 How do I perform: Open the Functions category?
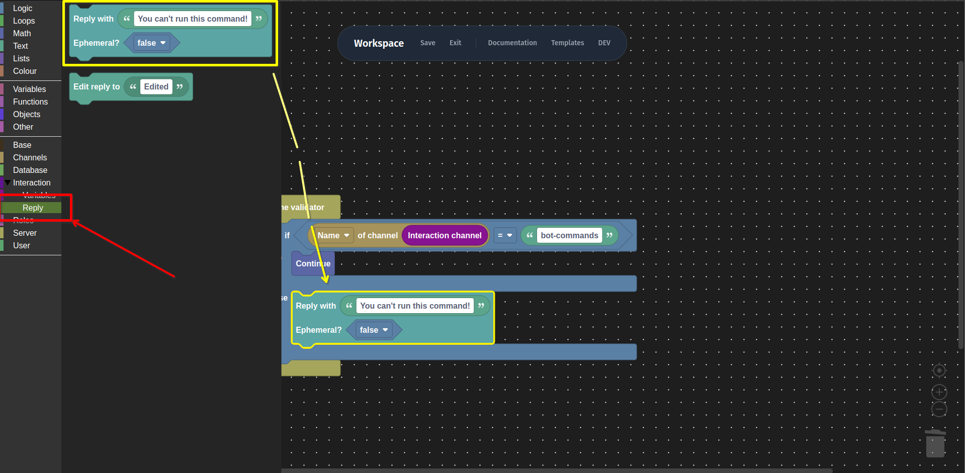31,102
